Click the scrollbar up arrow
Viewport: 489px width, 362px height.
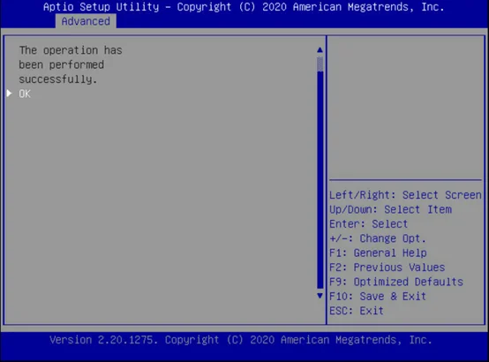[320, 49]
